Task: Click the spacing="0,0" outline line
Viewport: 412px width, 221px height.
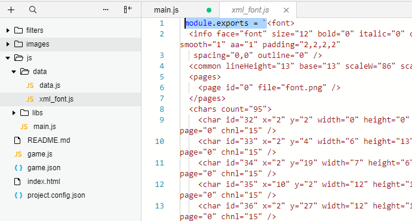Action: point(258,56)
